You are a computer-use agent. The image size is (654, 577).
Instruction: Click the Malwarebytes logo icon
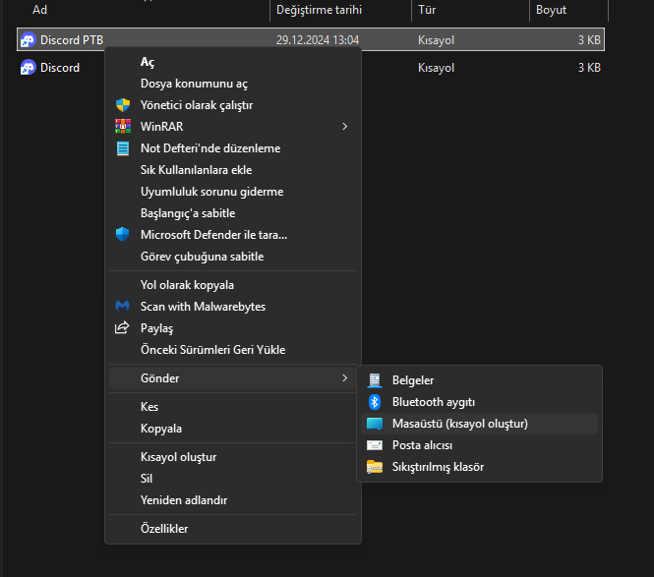(123, 307)
